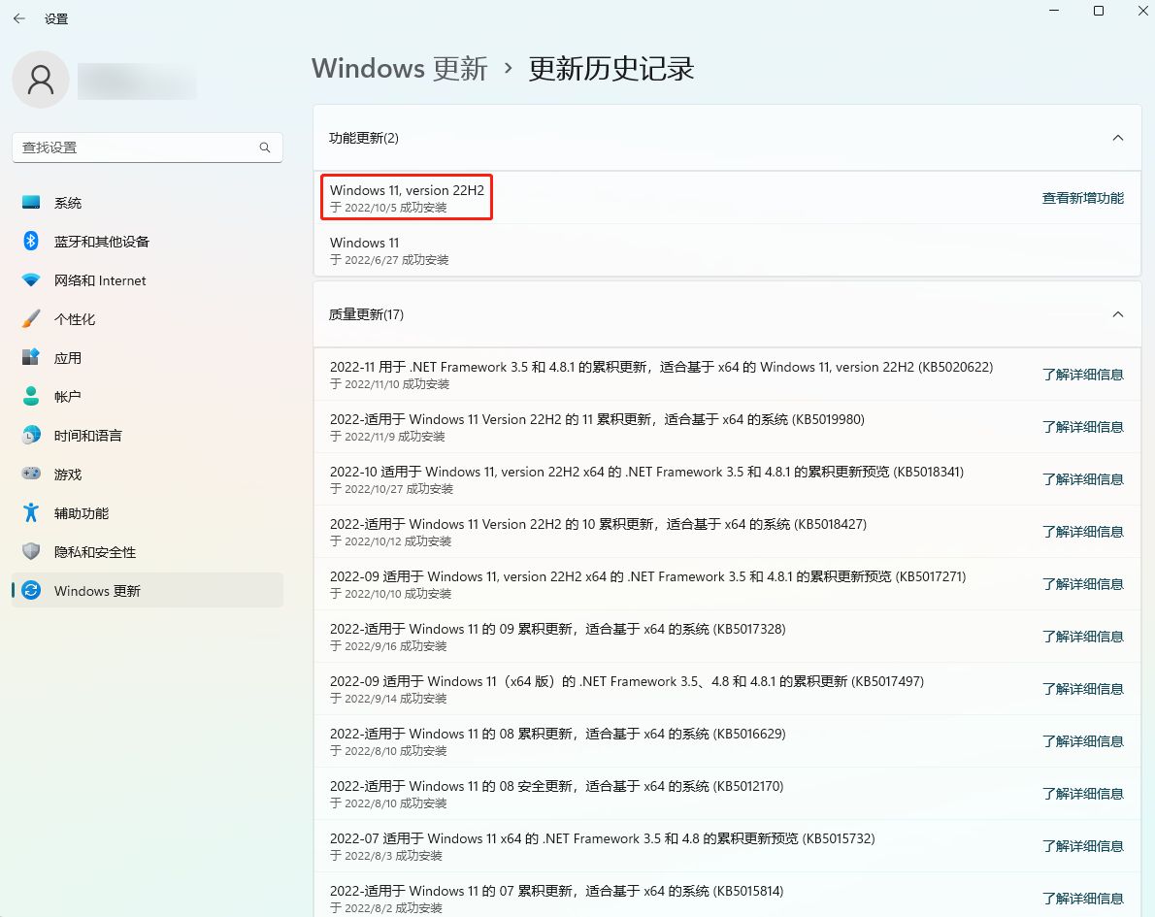Viewport: 1155px width, 917px height.
Task: Open 时间和语言 settings
Action: coord(148,436)
